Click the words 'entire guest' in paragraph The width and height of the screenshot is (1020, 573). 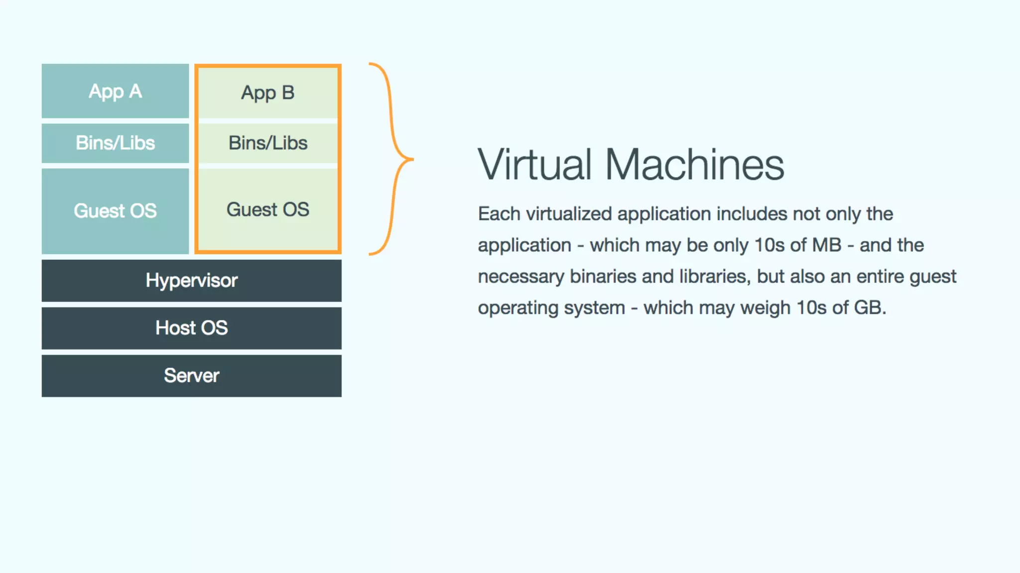pos(906,277)
